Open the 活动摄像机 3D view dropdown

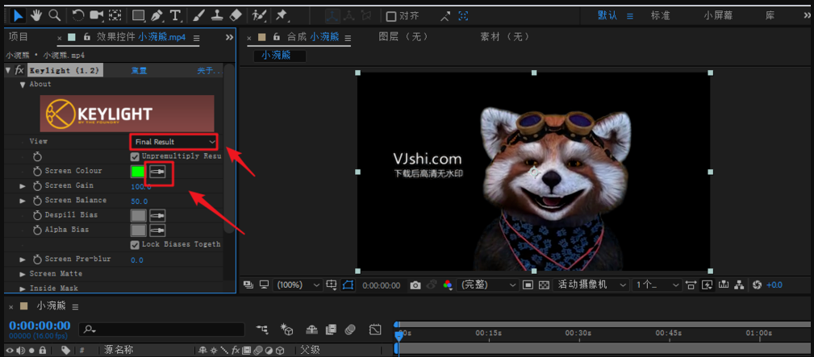pos(591,284)
